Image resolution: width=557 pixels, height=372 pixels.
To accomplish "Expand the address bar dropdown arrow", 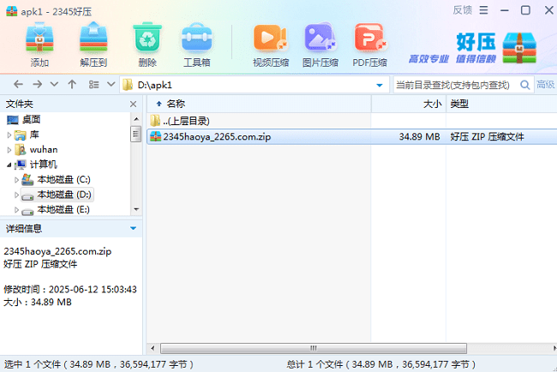I will [380, 85].
